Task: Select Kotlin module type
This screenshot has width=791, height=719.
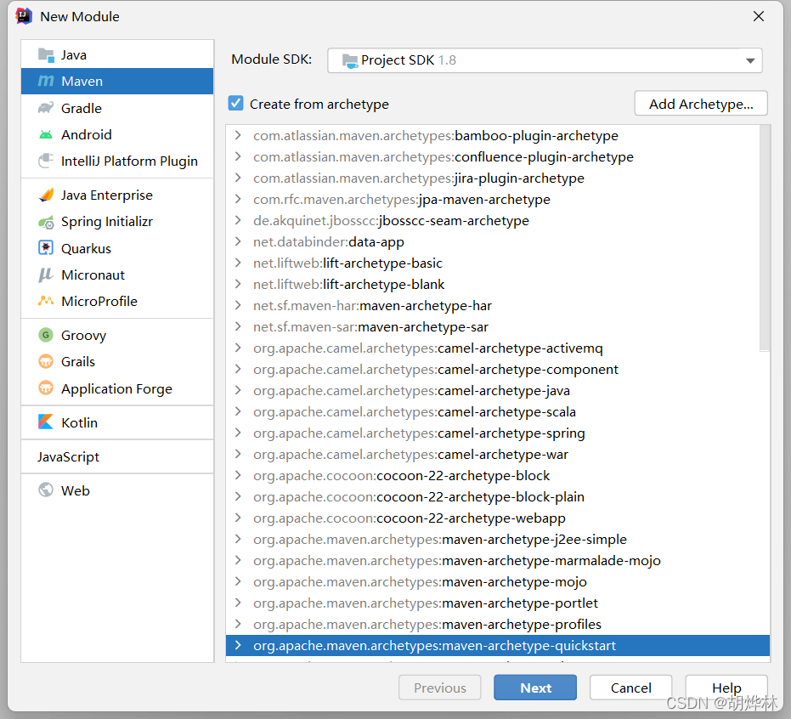Action: point(117,422)
